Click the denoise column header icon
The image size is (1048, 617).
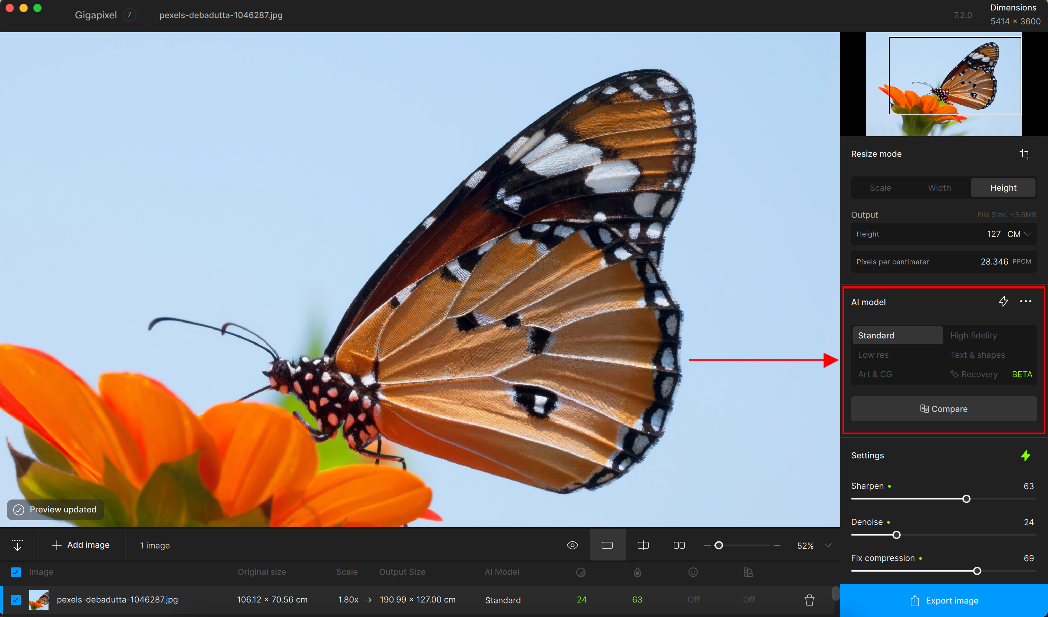coord(581,573)
